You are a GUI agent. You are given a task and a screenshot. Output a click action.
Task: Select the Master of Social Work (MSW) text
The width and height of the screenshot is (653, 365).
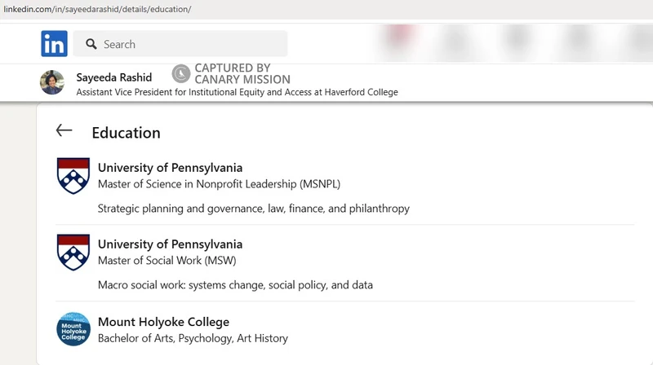tap(167, 260)
